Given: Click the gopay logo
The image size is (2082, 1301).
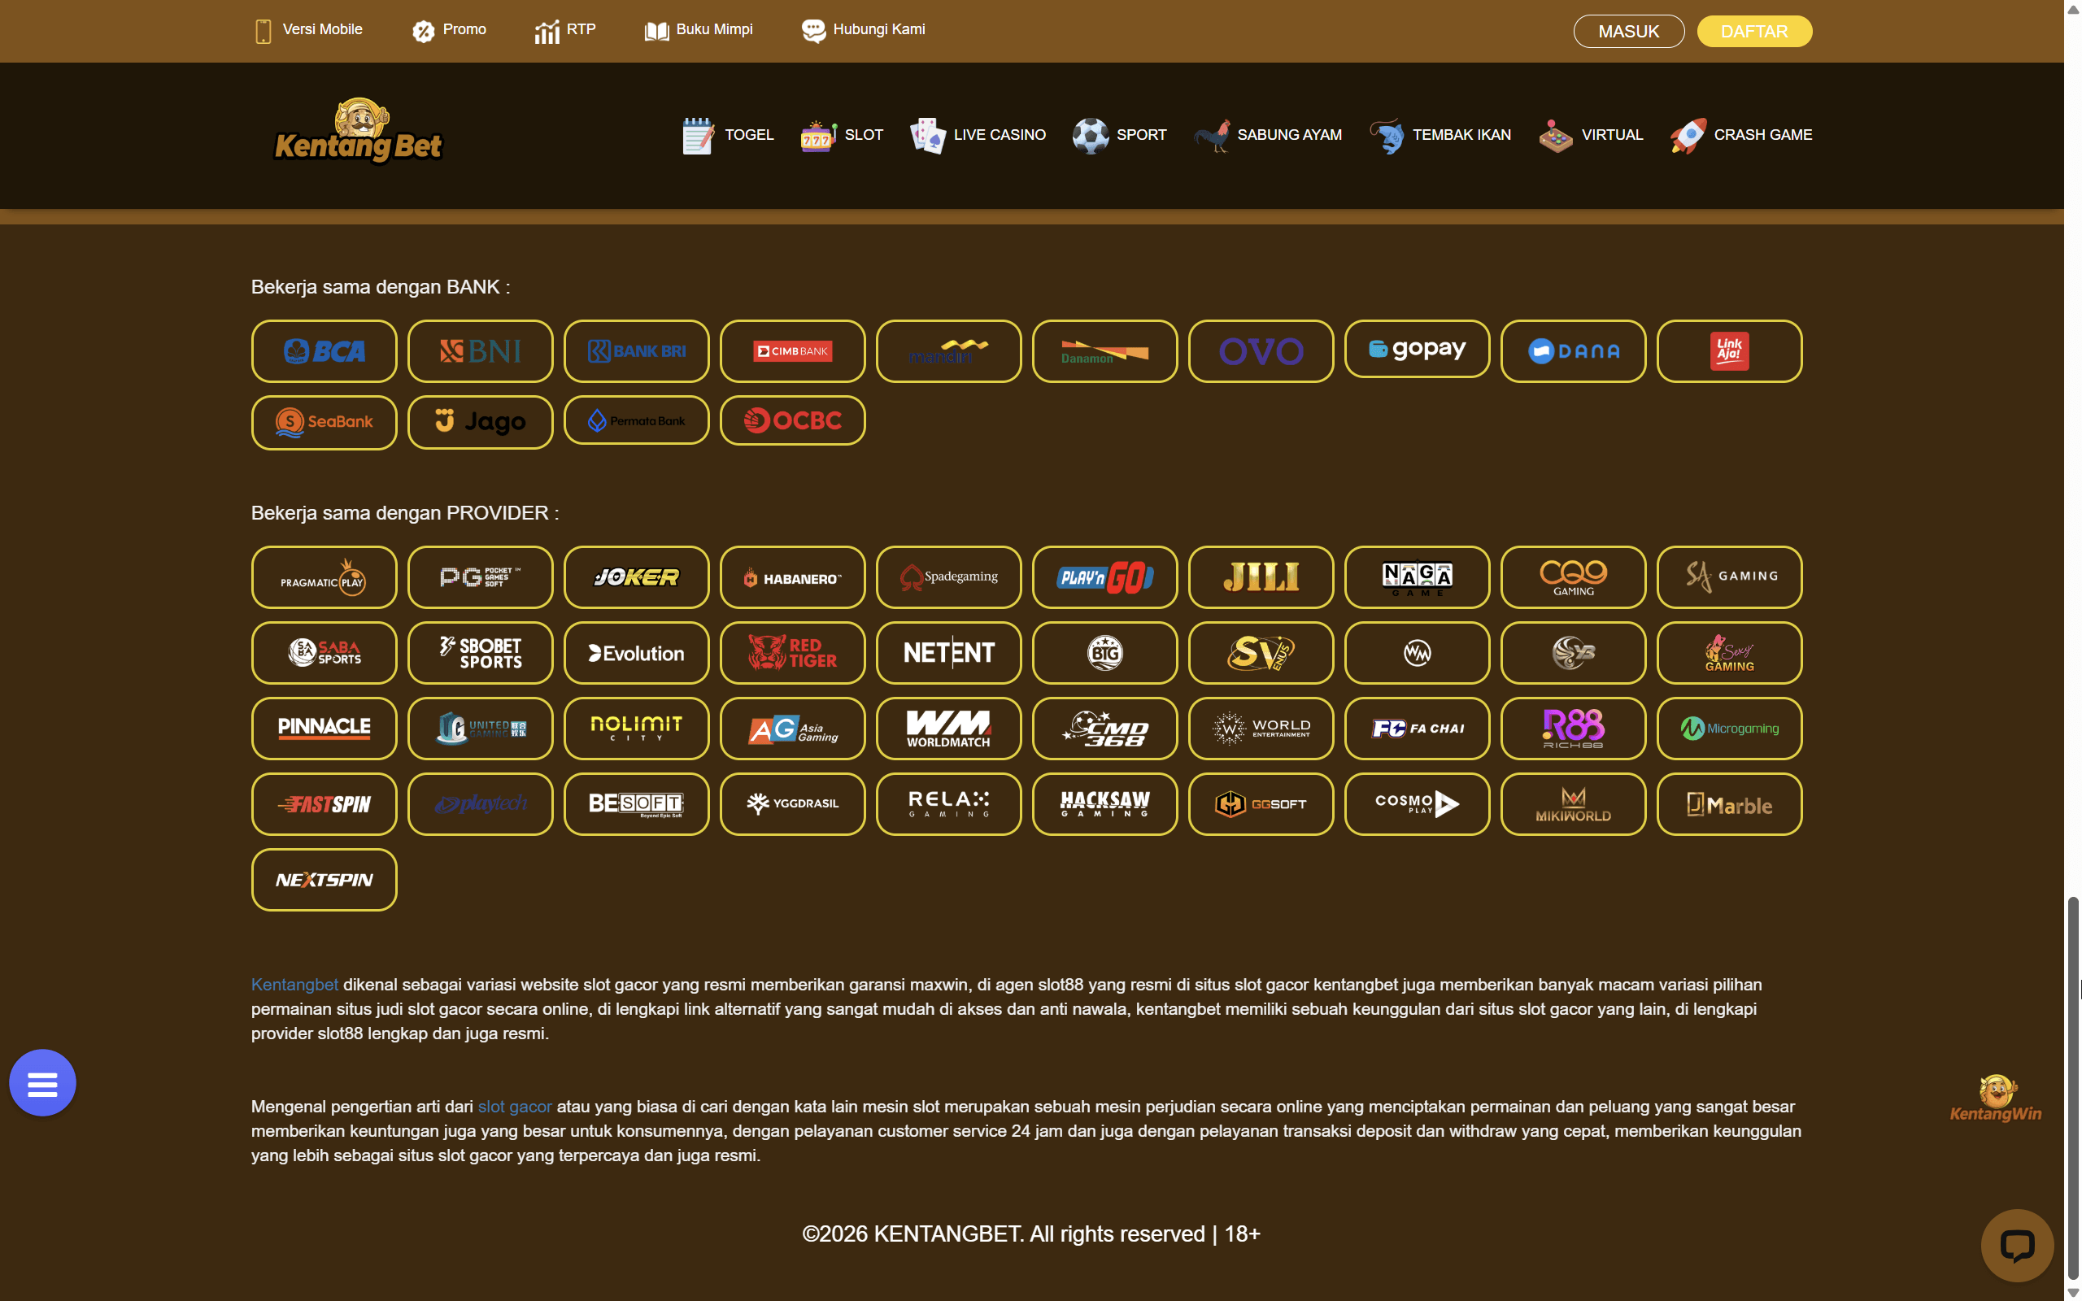Looking at the screenshot, I should click(x=1417, y=349).
